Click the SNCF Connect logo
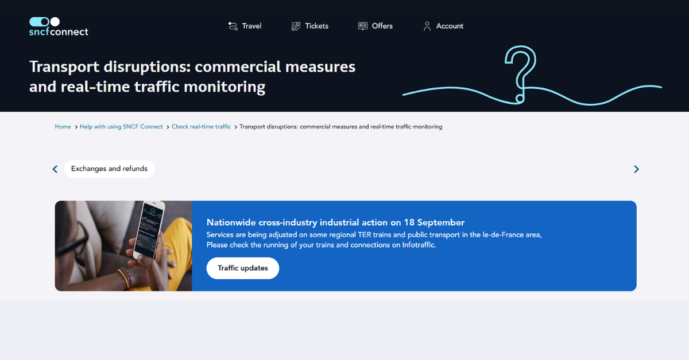This screenshot has height=360, width=689. tap(59, 26)
